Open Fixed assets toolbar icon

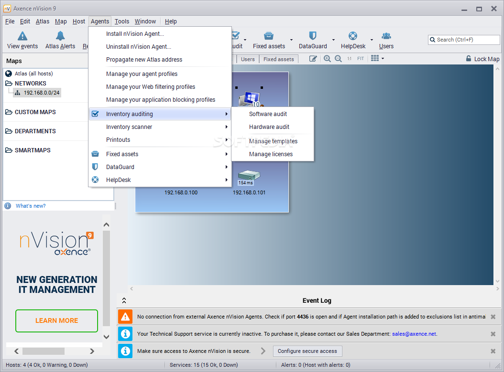(x=268, y=36)
